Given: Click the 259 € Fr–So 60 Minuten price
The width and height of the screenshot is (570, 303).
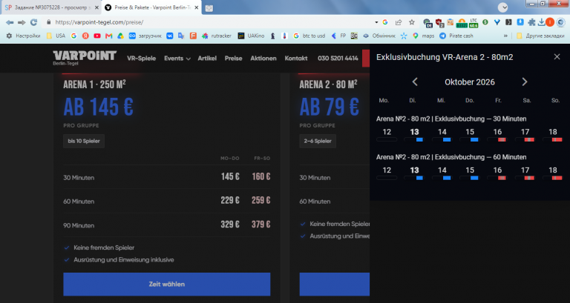Looking at the screenshot, I should (x=261, y=200).
